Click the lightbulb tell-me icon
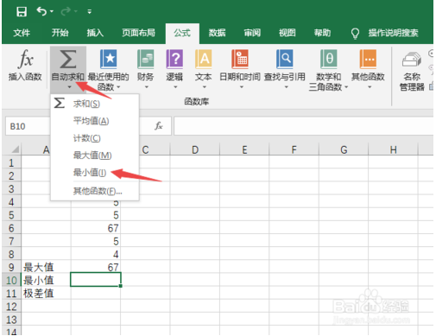The height and width of the screenshot is (336, 436). [355, 34]
